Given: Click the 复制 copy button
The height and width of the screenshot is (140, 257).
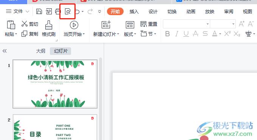Looking at the screenshot, I should [29, 34].
